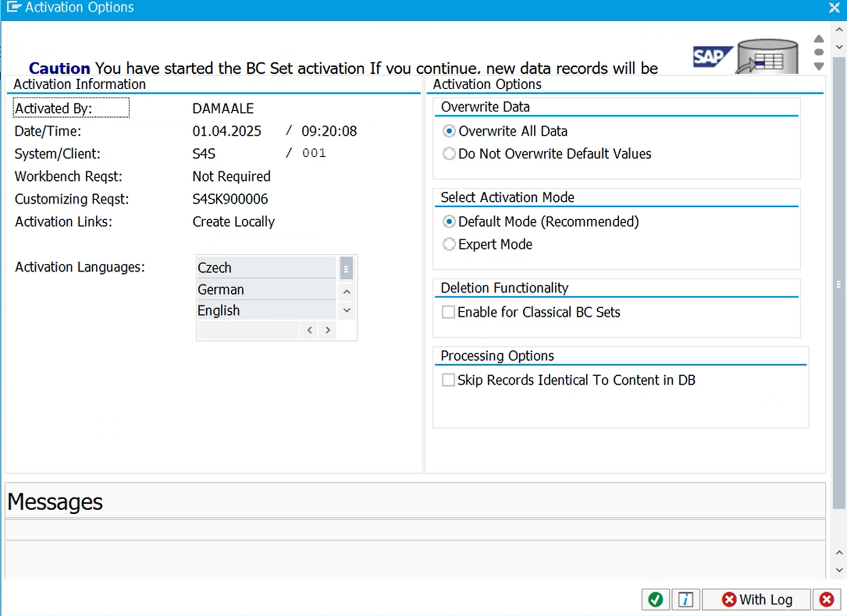Choose Expert Mode activation
The width and height of the screenshot is (847, 616).
[x=449, y=244]
